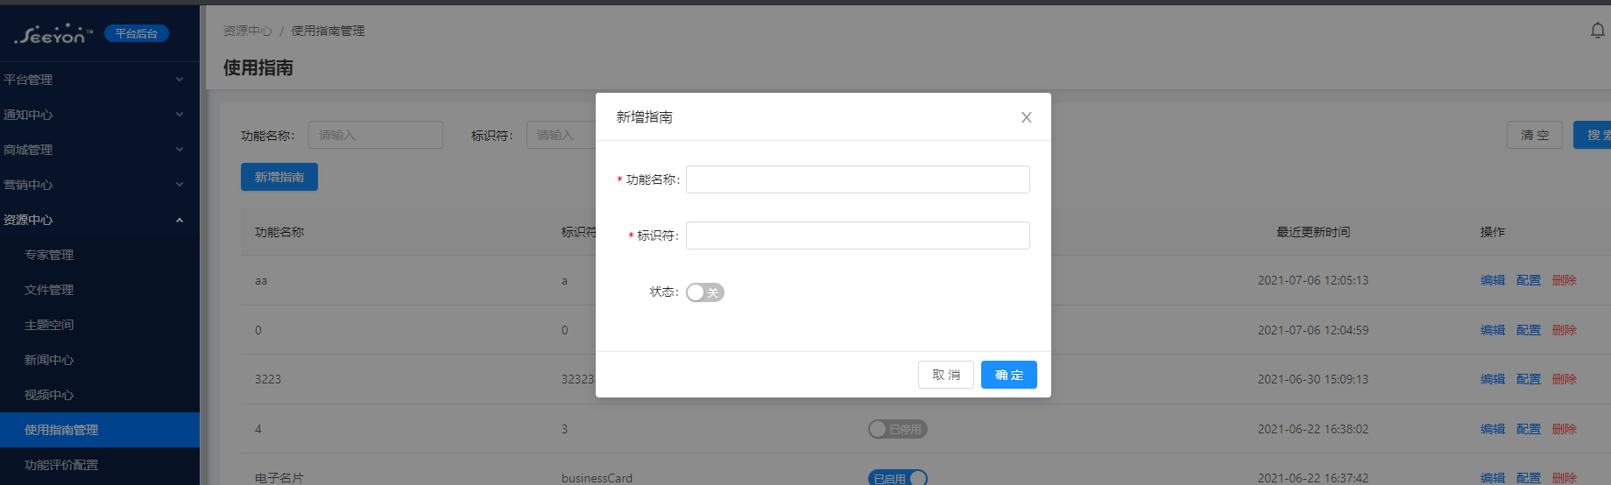Click 删除 in the aa row
The image size is (1611, 485).
tap(1565, 280)
